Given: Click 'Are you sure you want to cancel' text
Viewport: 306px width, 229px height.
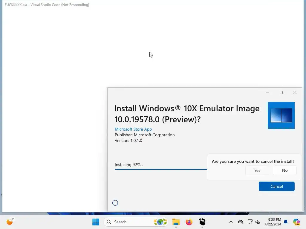Looking at the screenshot, I should (253, 161).
